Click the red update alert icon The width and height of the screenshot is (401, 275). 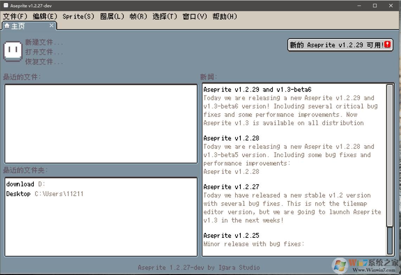coord(387,45)
